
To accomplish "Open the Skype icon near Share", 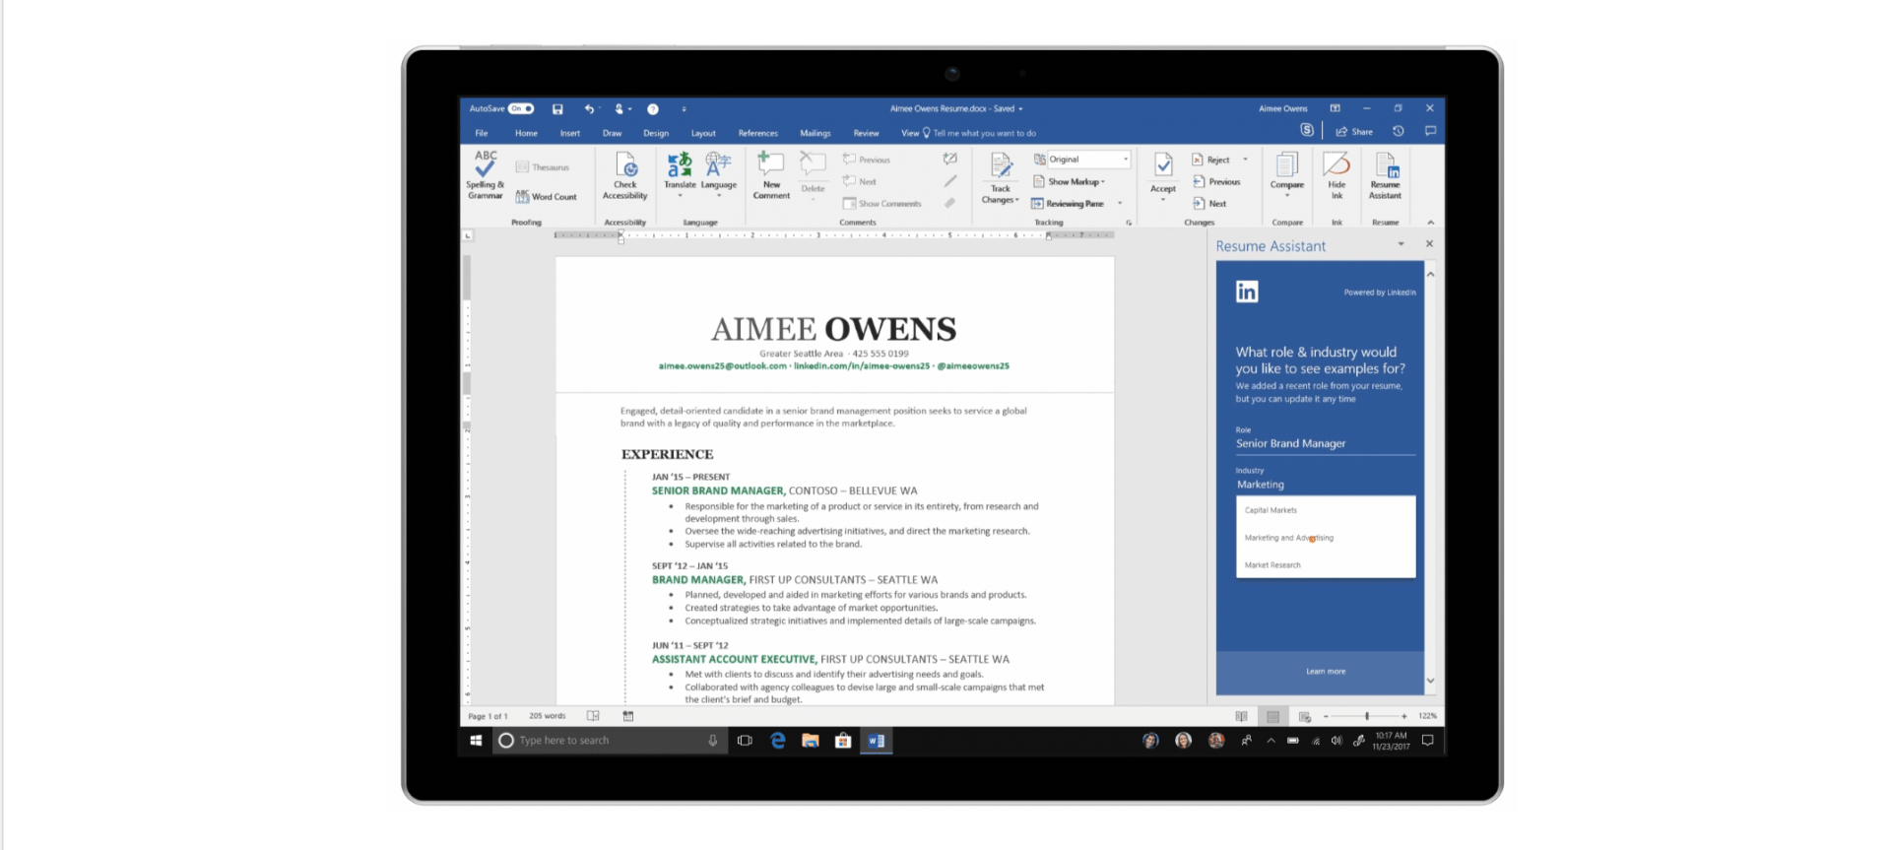I will pyautogui.click(x=1306, y=130).
